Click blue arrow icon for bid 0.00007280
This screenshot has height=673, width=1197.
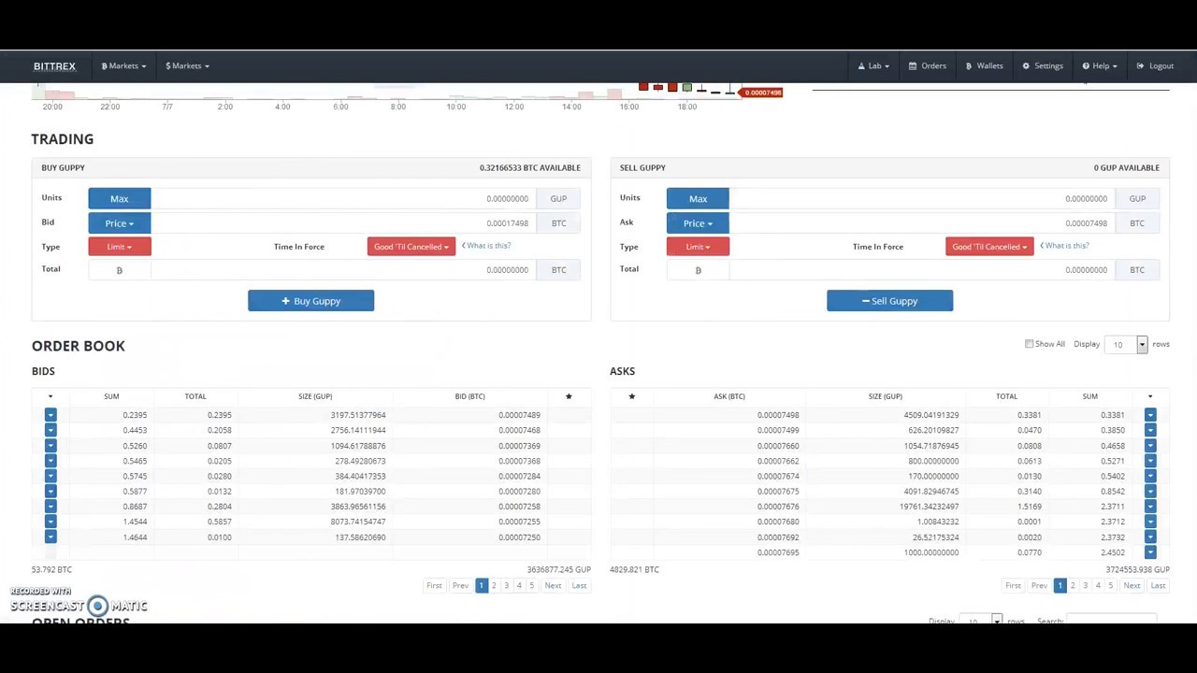[x=50, y=491]
